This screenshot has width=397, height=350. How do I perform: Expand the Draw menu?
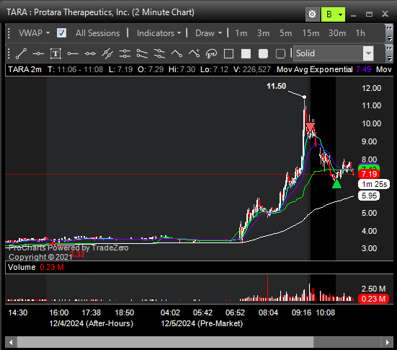coord(209,33)
